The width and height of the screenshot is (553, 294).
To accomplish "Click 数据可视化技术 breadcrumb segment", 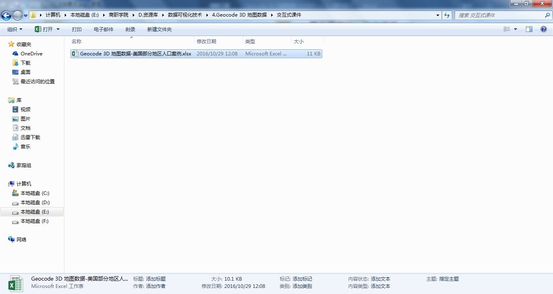I will click(185, 15).
